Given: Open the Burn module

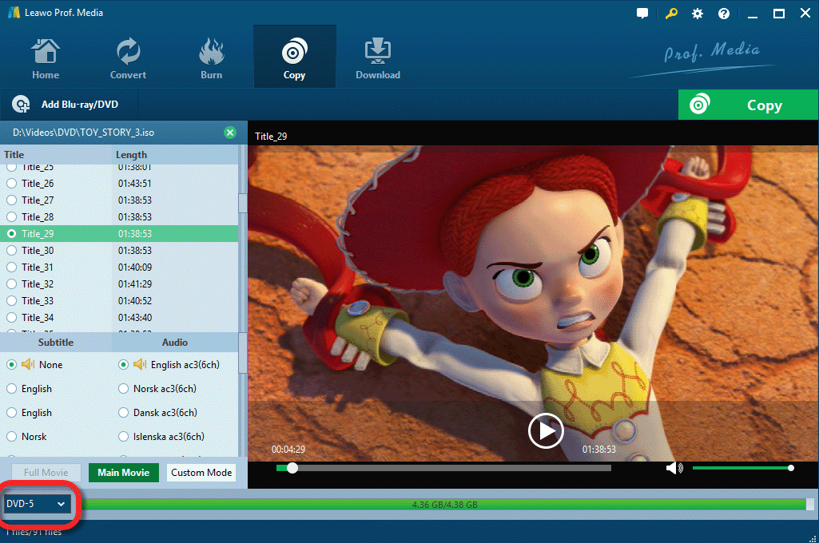Looking at the screenshot, I should [211, 58].
